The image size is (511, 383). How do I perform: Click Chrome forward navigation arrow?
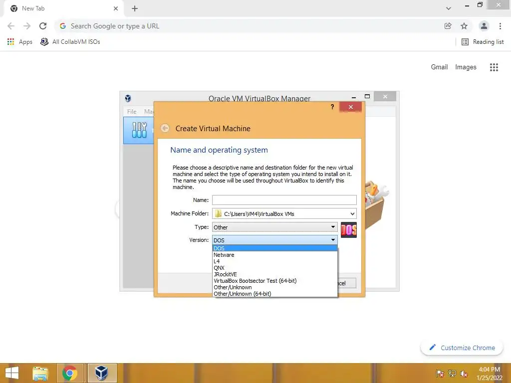(x=27, y=26)
